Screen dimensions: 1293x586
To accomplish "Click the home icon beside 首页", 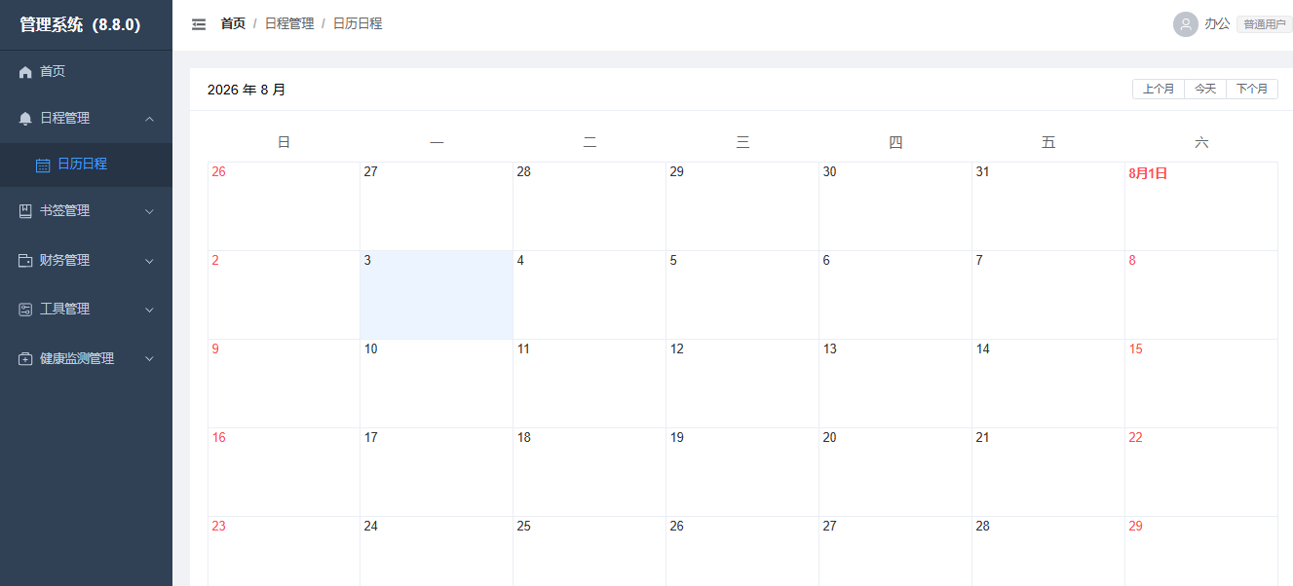I will [x=25, y=72].
